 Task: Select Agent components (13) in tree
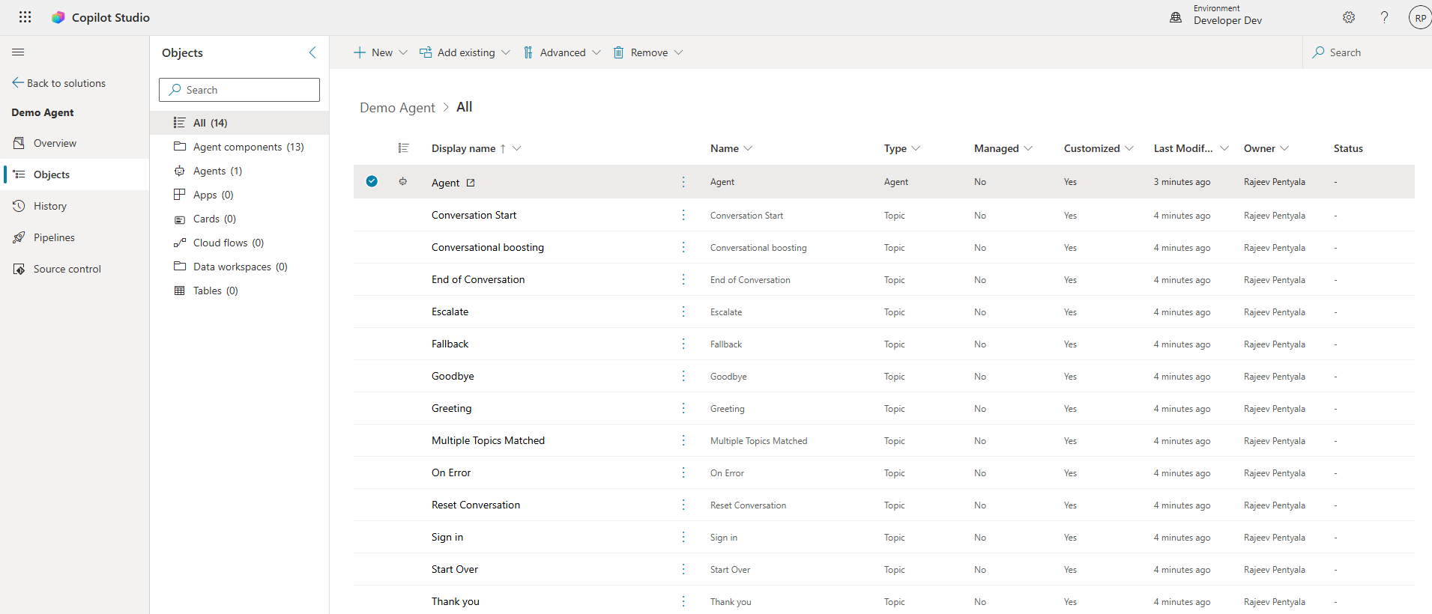[x=248, y=147]
